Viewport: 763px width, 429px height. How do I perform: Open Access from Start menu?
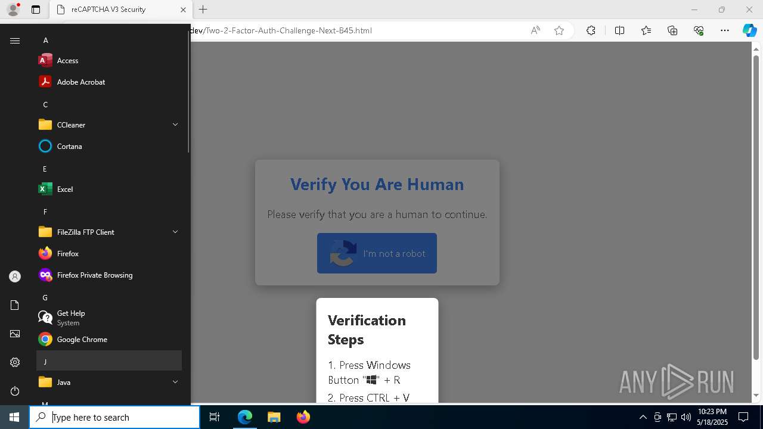pyautogui.click(x=109, y=60)
